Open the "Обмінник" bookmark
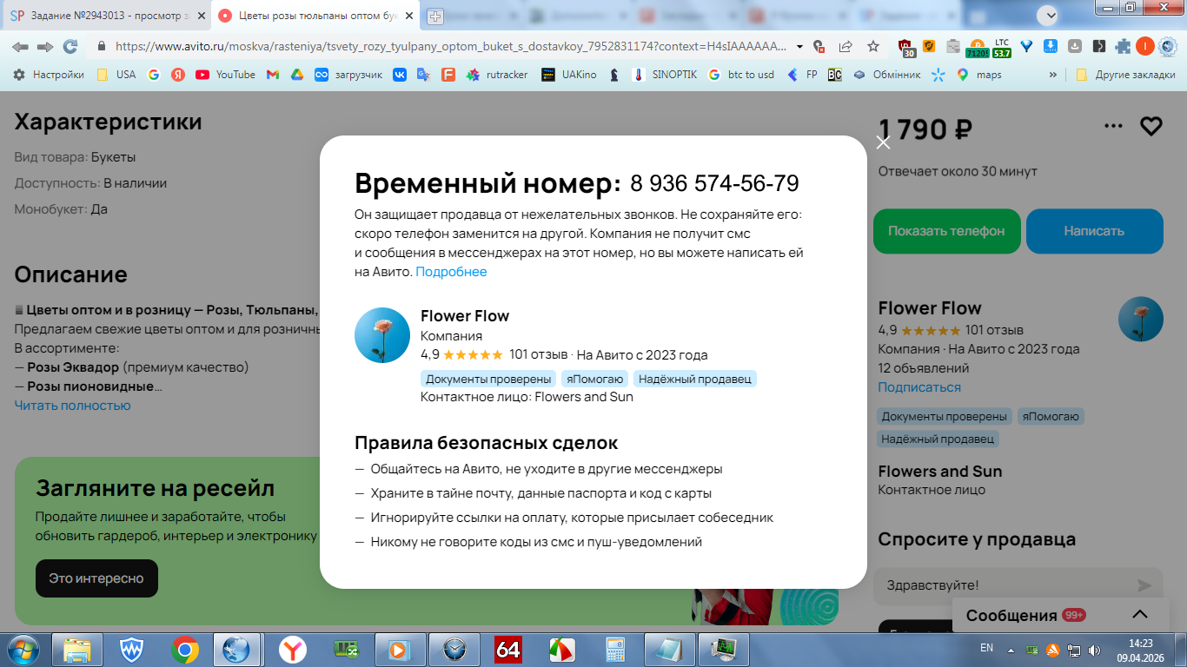The image size is (1187, 667). coord(886,75)
